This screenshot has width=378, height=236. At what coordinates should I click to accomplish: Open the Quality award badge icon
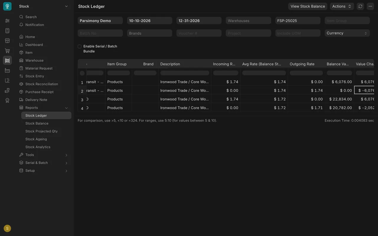(7, 100)
